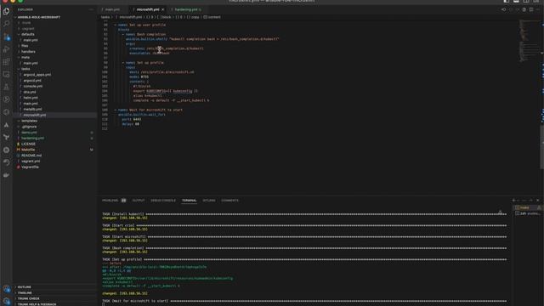
Task: Open the DEBUG CONSOLE panel tab
Action: (163, 201)
